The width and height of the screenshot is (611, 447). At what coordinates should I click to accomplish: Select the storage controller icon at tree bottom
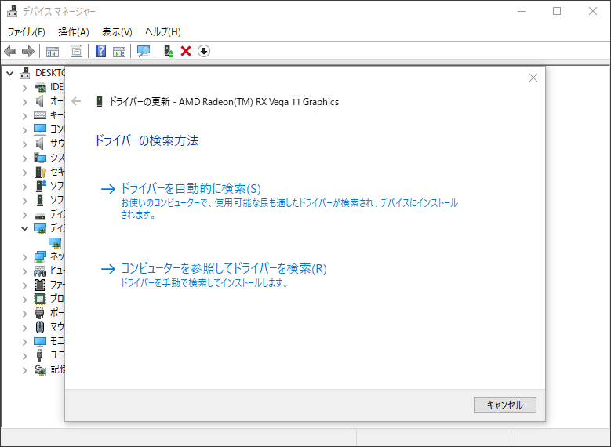40,369
